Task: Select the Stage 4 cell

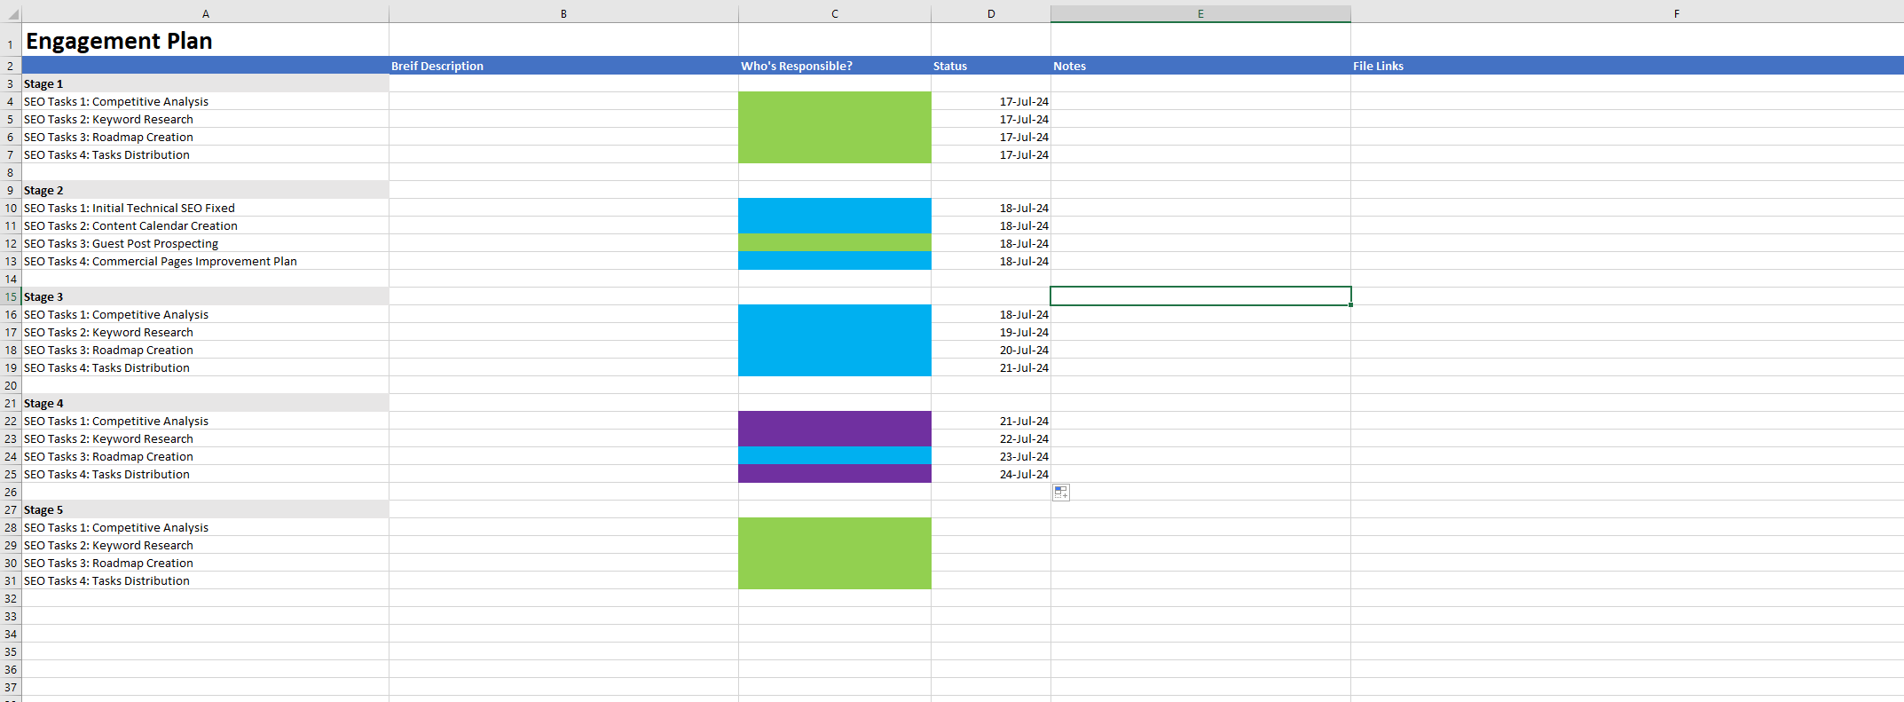Action: pos(206,403)
